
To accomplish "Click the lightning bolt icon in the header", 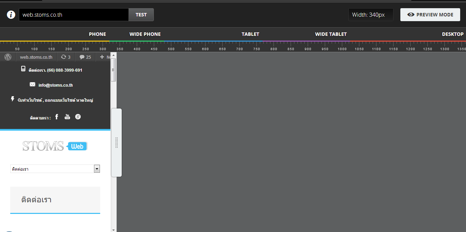I will pyautogui.click(x=12, y=99).
